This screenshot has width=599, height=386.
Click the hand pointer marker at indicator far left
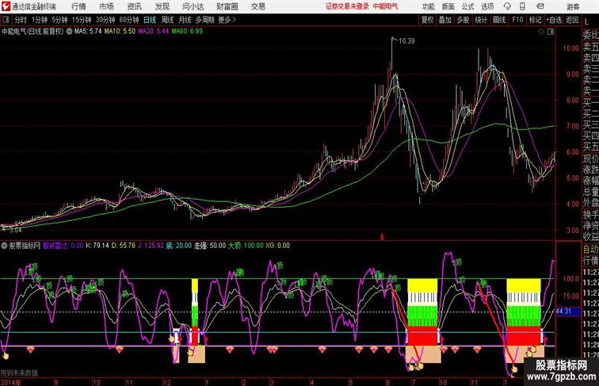pyautogui.click(x=6, y=355)
